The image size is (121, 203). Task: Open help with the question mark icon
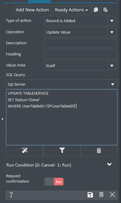click(x=11, y=195)
